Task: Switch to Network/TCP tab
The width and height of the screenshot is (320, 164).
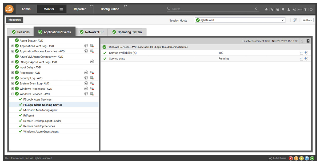Action: coord(91,32)
